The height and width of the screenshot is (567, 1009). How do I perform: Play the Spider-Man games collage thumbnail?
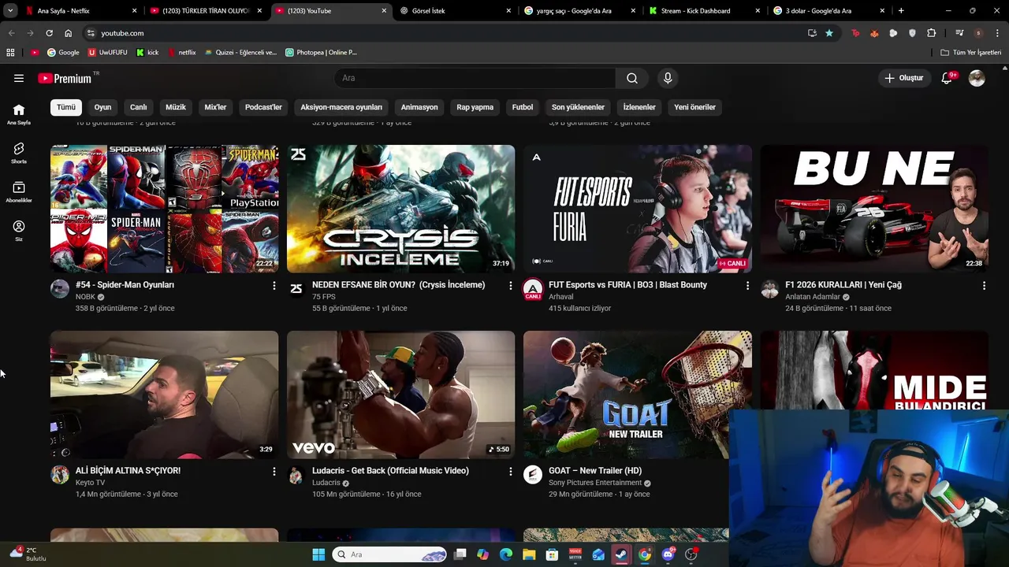(x=165, y=209)
